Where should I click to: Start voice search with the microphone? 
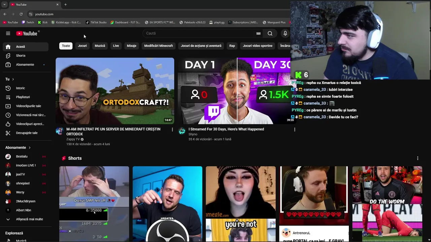pyautogui.click(x=285, y=33)
